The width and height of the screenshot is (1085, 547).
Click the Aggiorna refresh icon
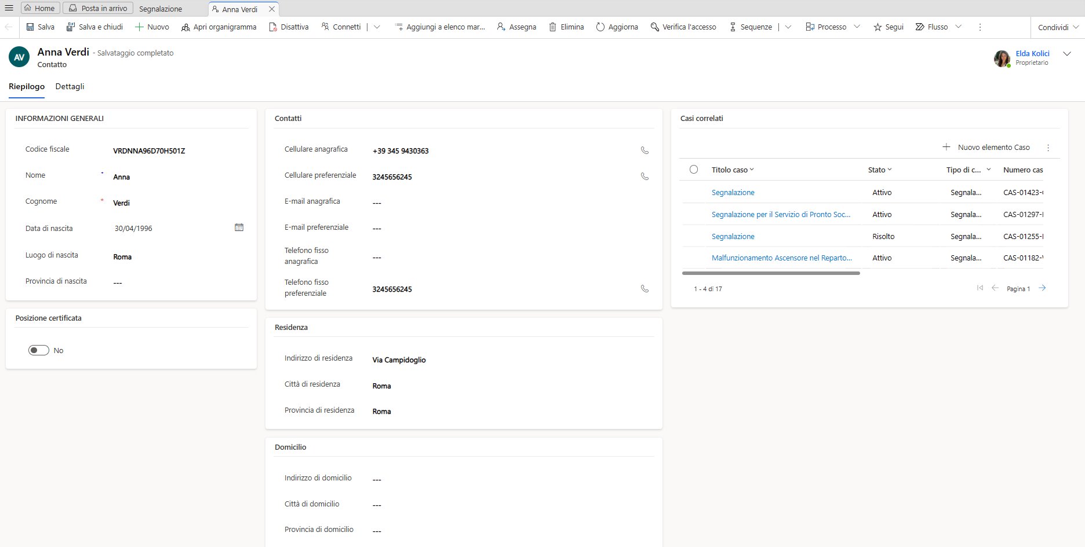click(x=600, y=27)
